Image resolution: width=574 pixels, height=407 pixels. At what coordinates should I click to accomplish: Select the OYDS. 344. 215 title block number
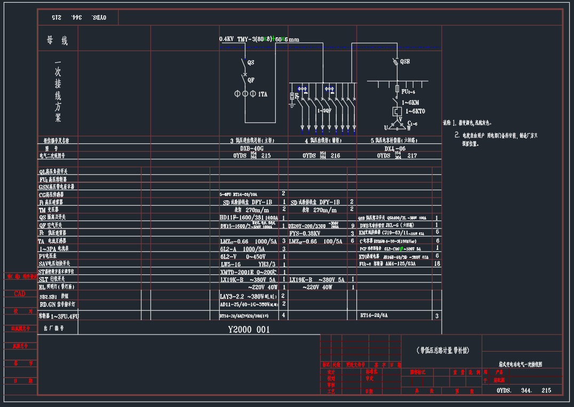click(x=523, y=390)
